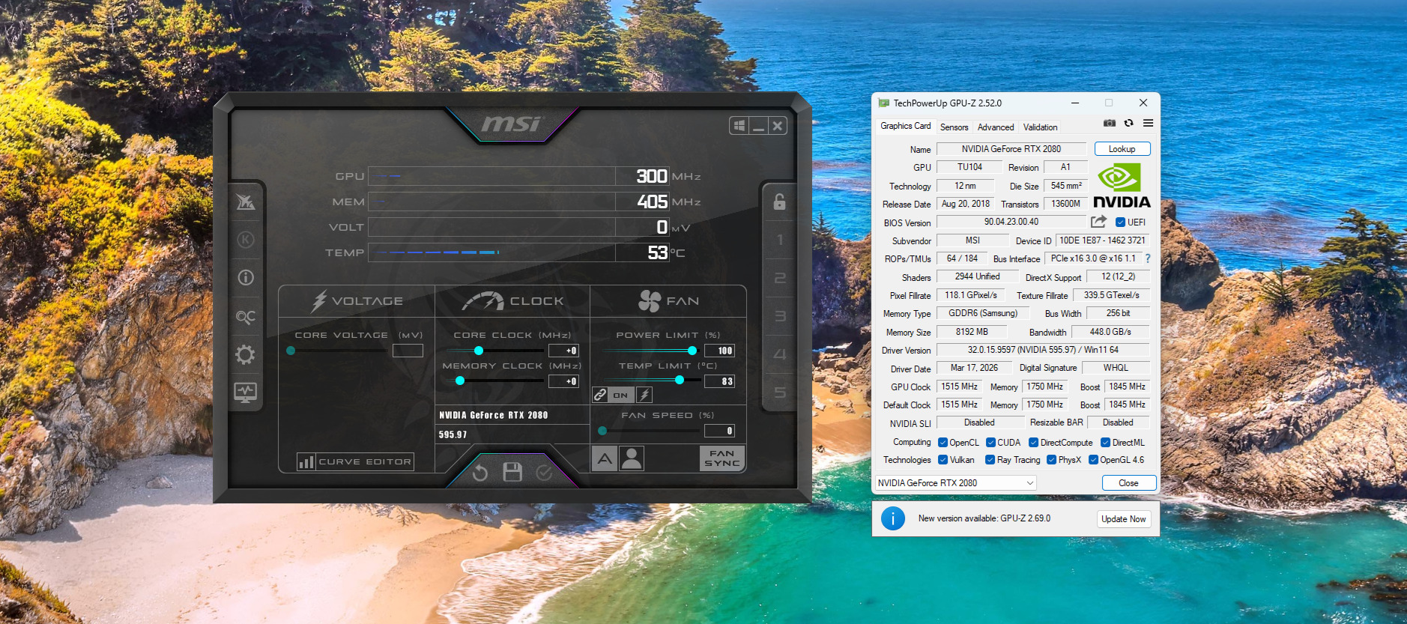The width and height of the screenshot is (1407, 624).
Task: Click the Core Voltage slider handle
Action: [x=291, y=351]
